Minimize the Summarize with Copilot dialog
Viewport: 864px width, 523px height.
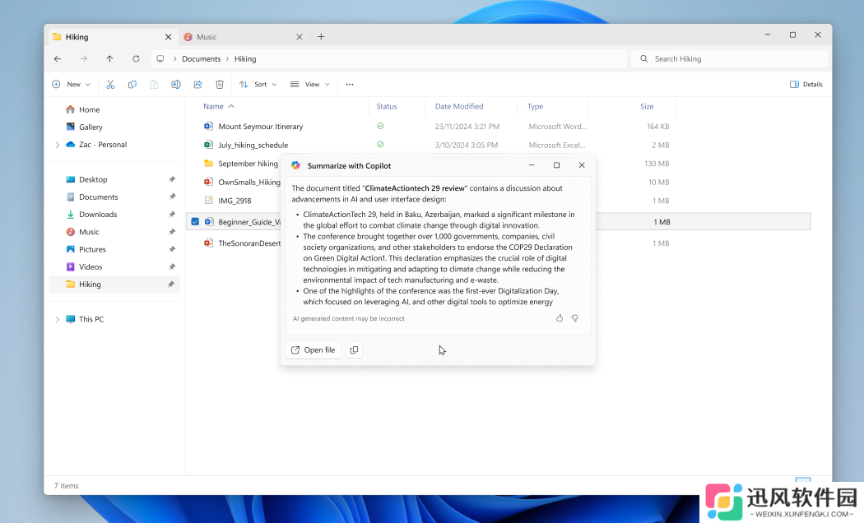[x=532, y=165]
